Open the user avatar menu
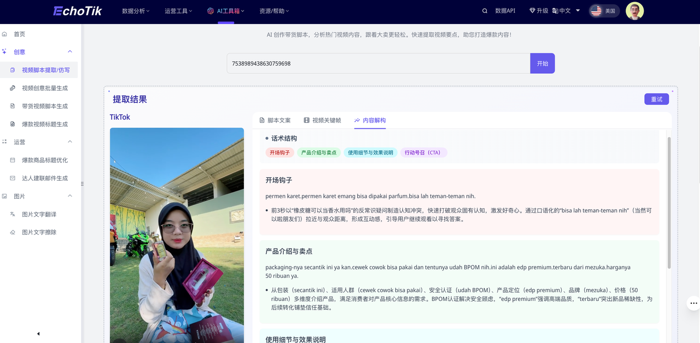The height and width of the screenshot is (343, 700). [x=634, y=11]
